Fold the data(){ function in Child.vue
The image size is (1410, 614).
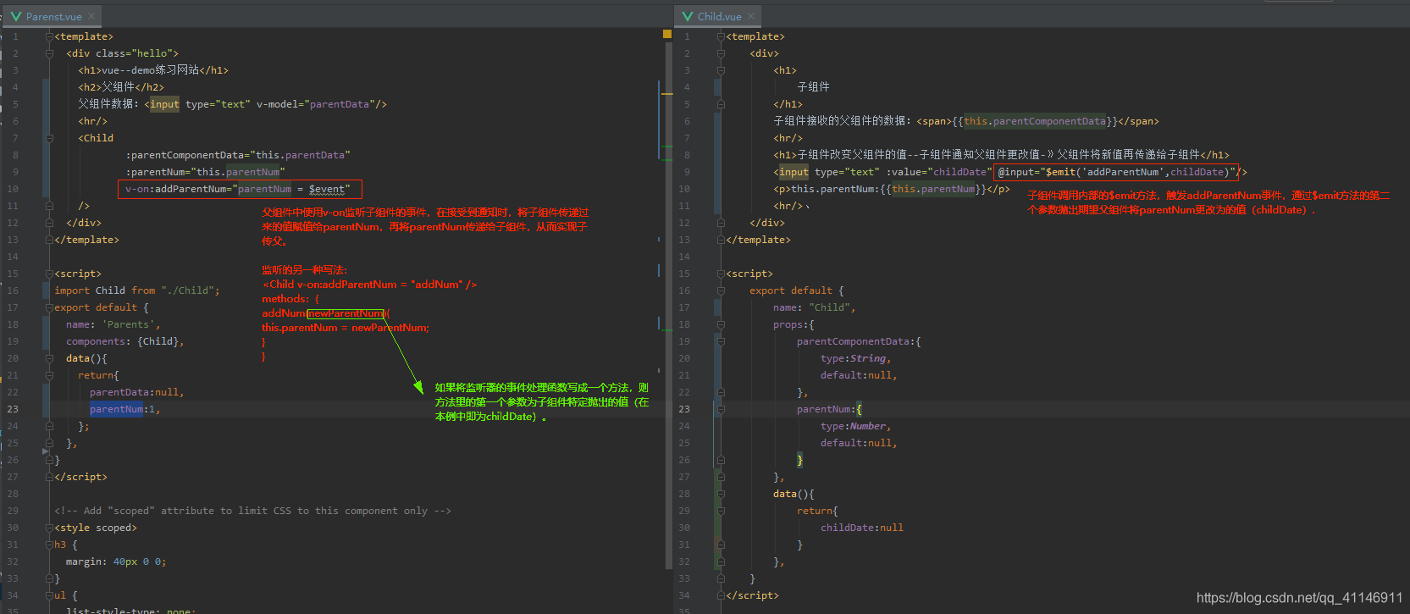(x=721, y=494)
